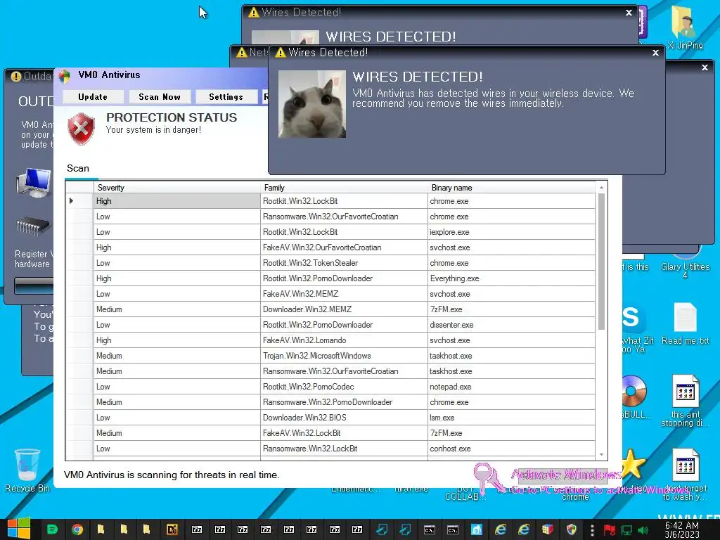Click the blue scan progress bar under Scan
720x540 pixels.
tap(82, 179)
